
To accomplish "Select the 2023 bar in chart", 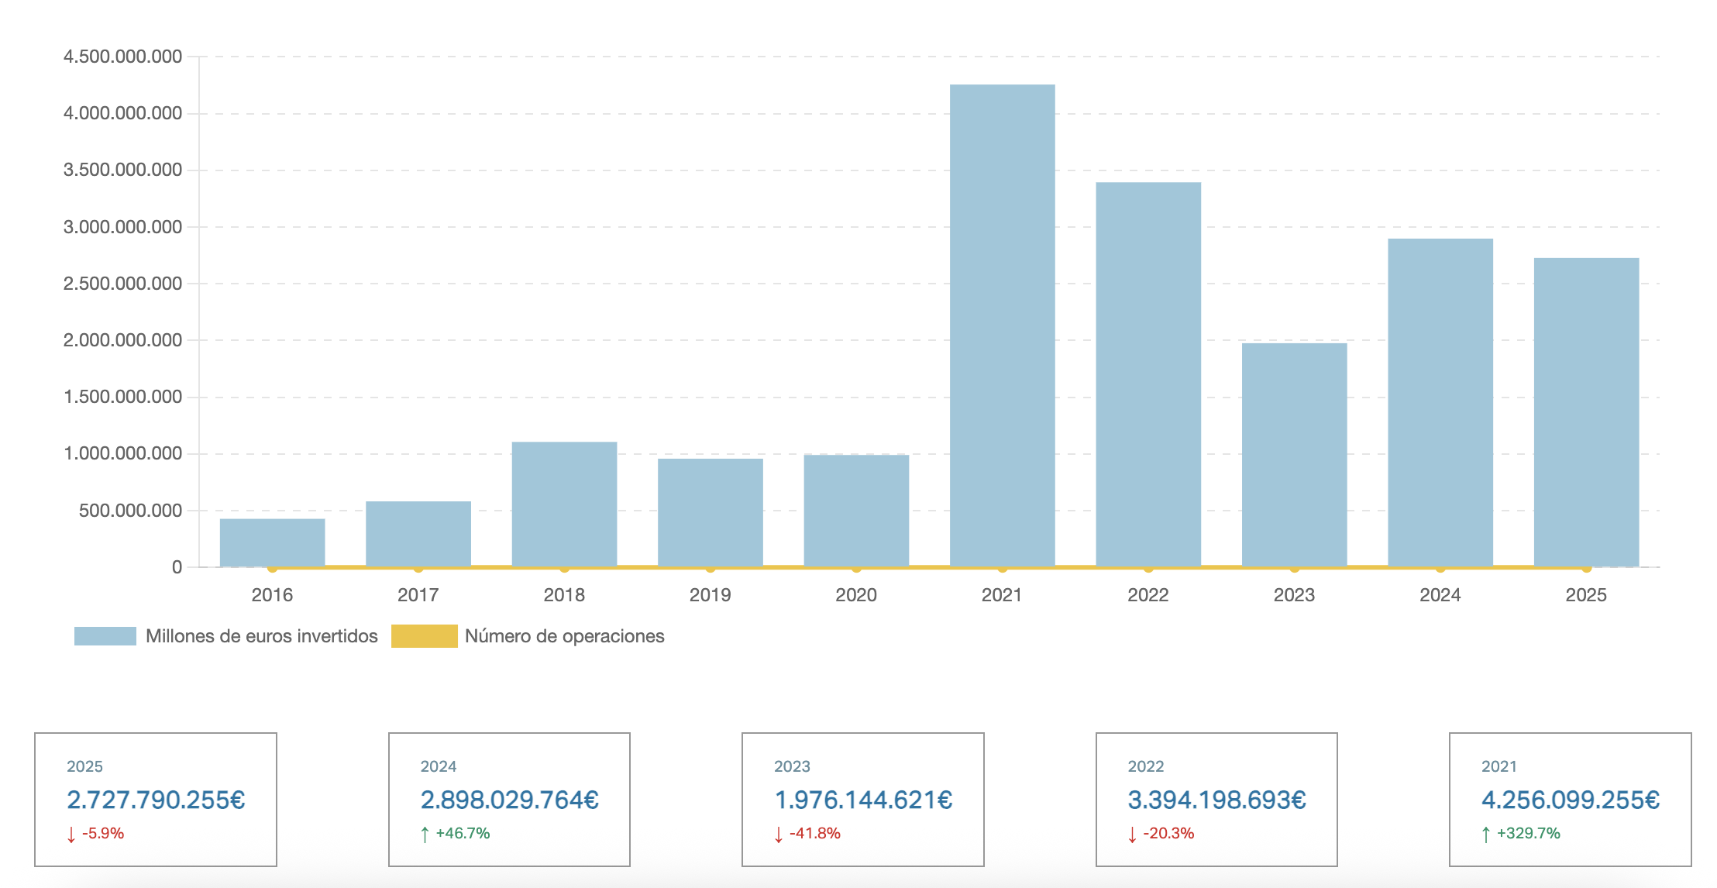I will 1294,454.
